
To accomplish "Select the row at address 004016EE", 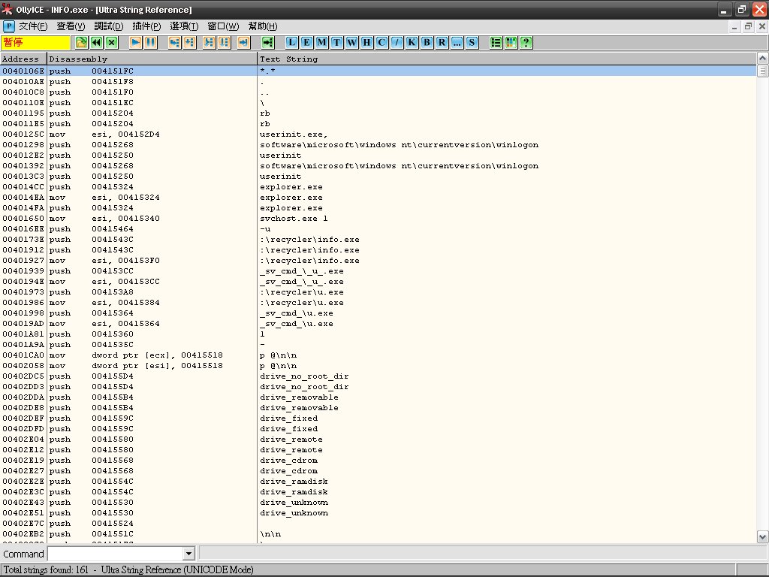I will [x=378, y=229].
